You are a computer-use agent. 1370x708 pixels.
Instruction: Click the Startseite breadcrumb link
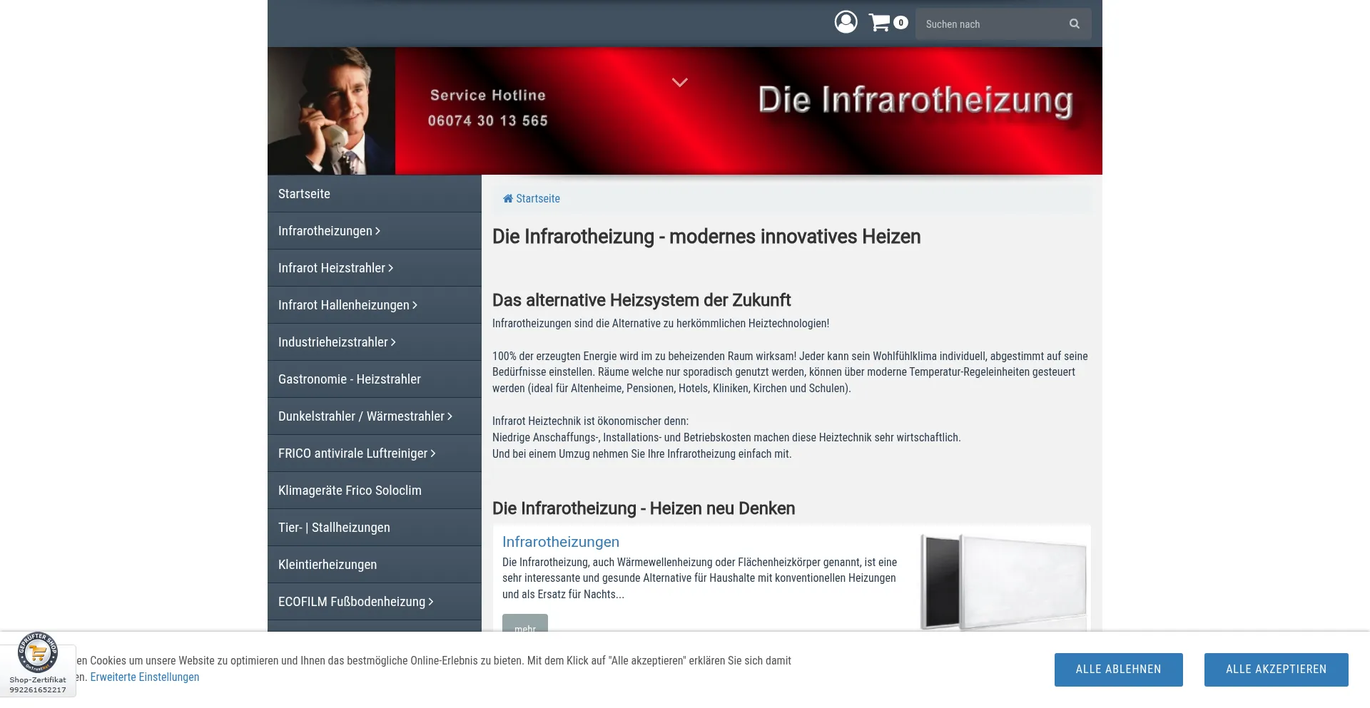(x=538, y=198)
